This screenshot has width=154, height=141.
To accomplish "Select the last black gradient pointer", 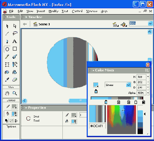I will coord(144,102).
